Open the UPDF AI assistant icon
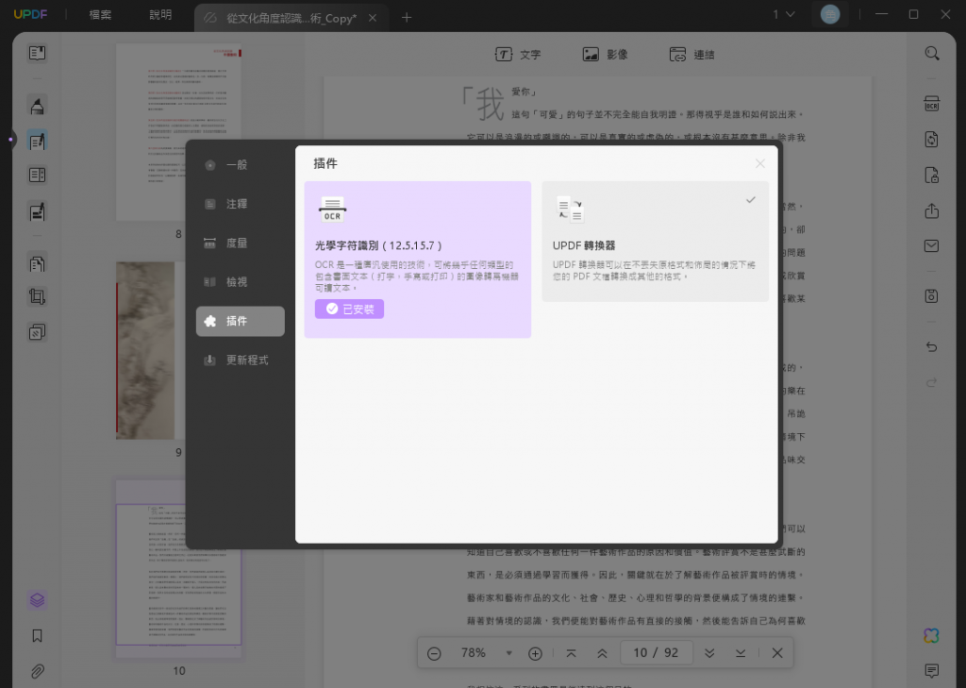This screenshot has width=966, height=688. coord(931,635)
